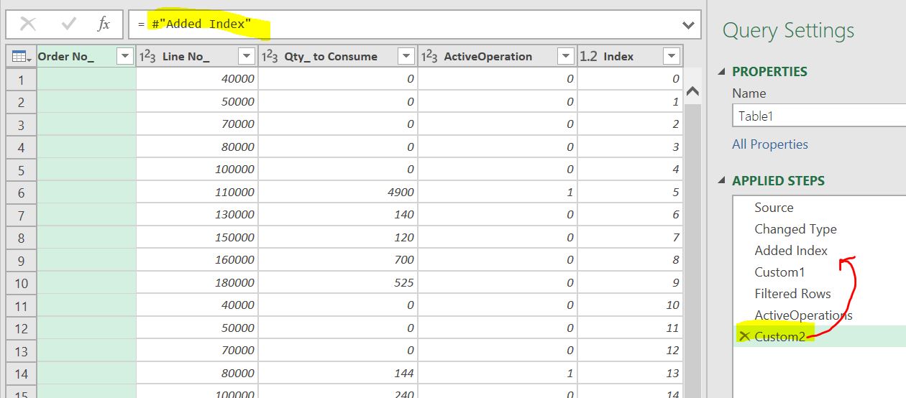
Task: Select the Changed Type applied step
Action: pyautogui.click(x=795, y=229)
